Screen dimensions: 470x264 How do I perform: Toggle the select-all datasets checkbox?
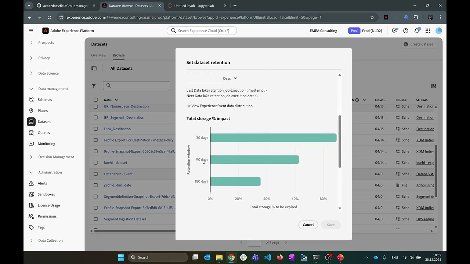coord(95,100)
